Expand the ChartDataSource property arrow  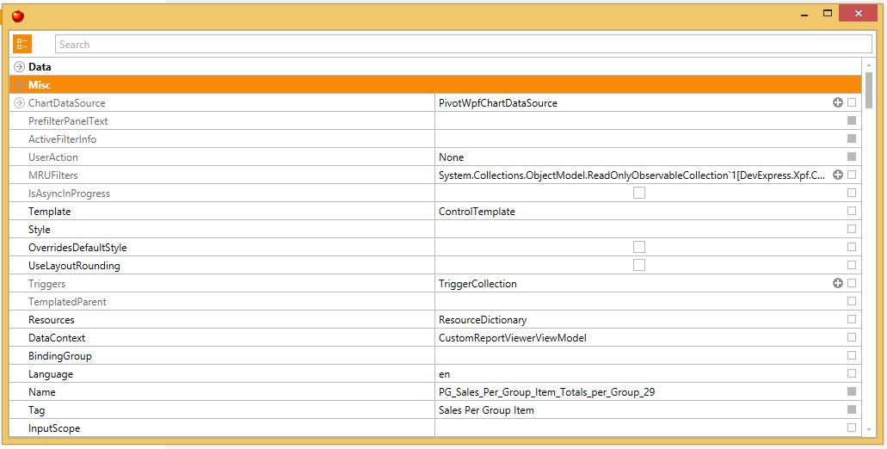19,103
